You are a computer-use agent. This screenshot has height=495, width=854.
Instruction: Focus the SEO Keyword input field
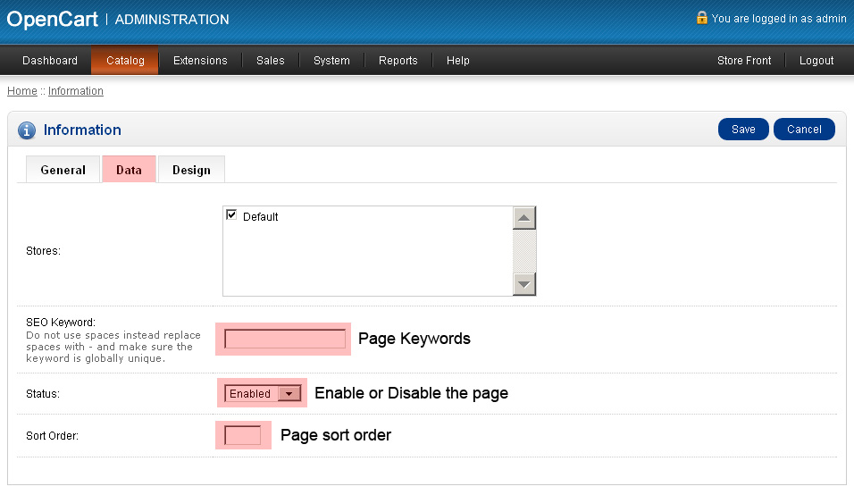285,339
